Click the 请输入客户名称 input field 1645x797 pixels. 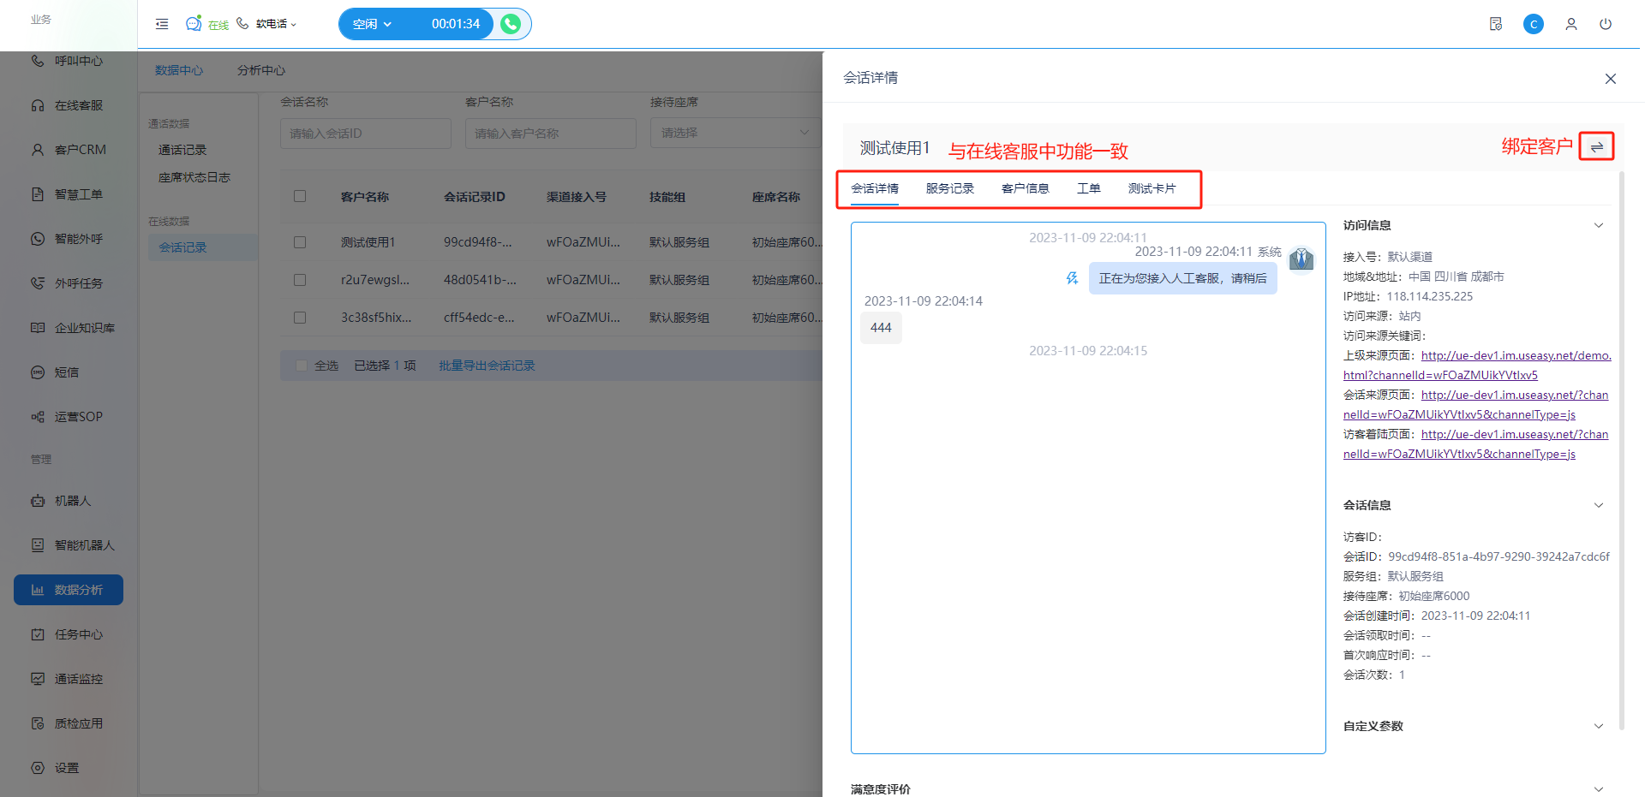(551, 133)
